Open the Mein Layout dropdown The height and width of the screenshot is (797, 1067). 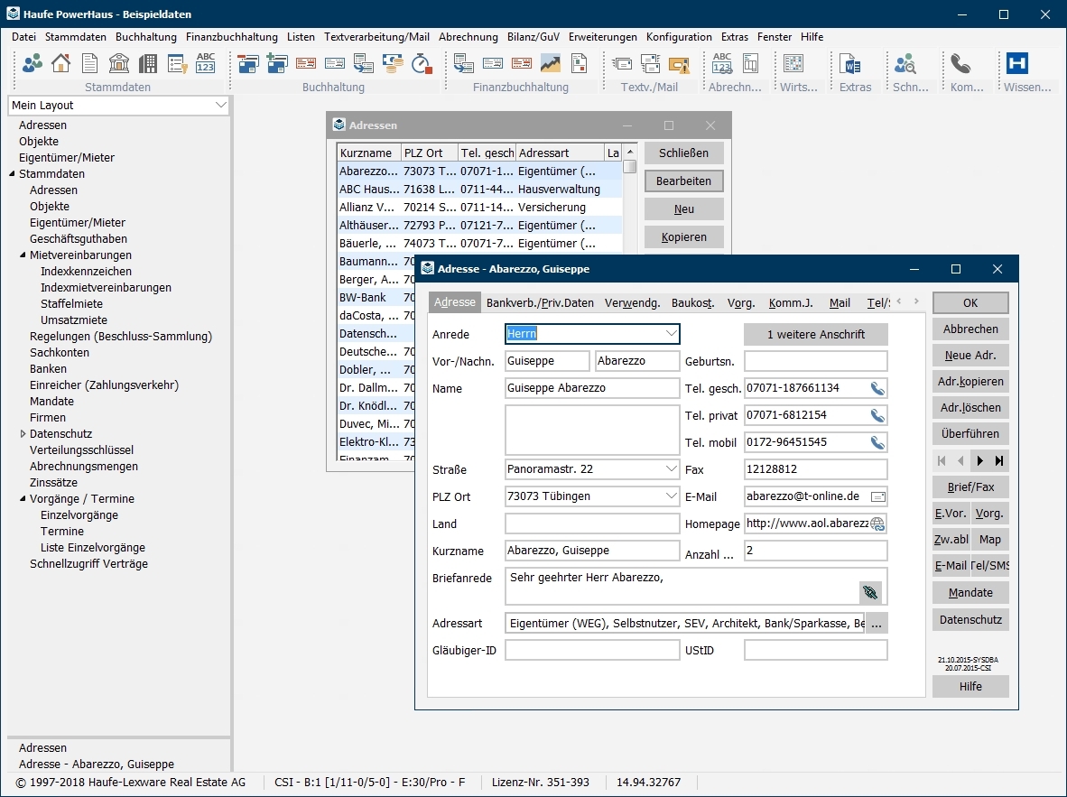pyautogui.click(x=221, y=106)
